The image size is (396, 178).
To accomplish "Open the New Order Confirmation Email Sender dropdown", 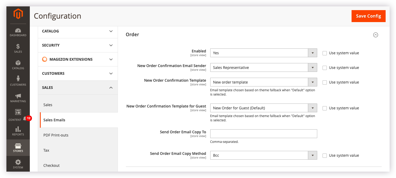I will (x=312, y=67).
